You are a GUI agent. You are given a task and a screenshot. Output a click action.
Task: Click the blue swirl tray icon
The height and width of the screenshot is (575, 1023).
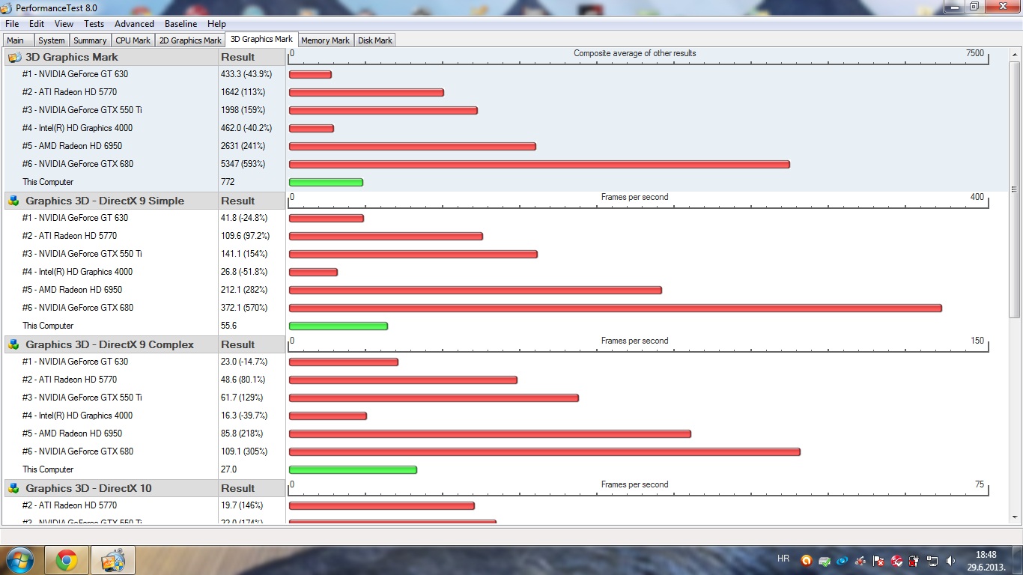pyautogui.click(x=843, y=560)
